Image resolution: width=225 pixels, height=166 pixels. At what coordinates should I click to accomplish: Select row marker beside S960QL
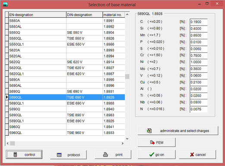coord(7,133)
